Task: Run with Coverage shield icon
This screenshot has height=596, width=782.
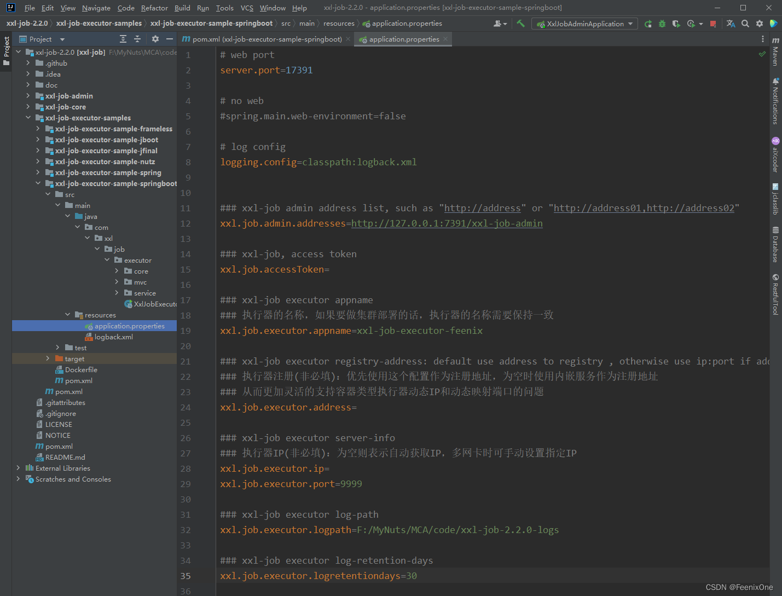Action: click(676, 24)
